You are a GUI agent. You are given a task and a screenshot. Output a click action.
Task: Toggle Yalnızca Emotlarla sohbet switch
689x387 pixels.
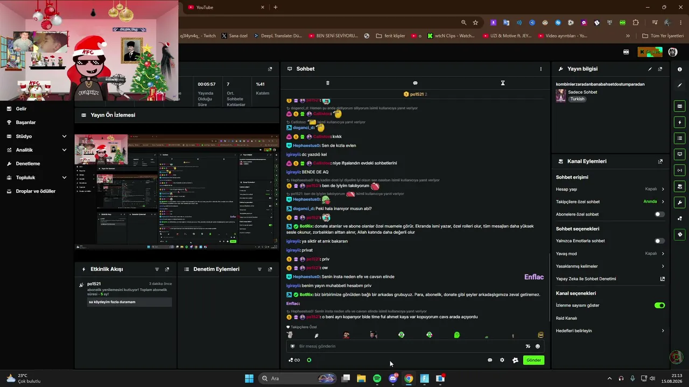[659, 241]
